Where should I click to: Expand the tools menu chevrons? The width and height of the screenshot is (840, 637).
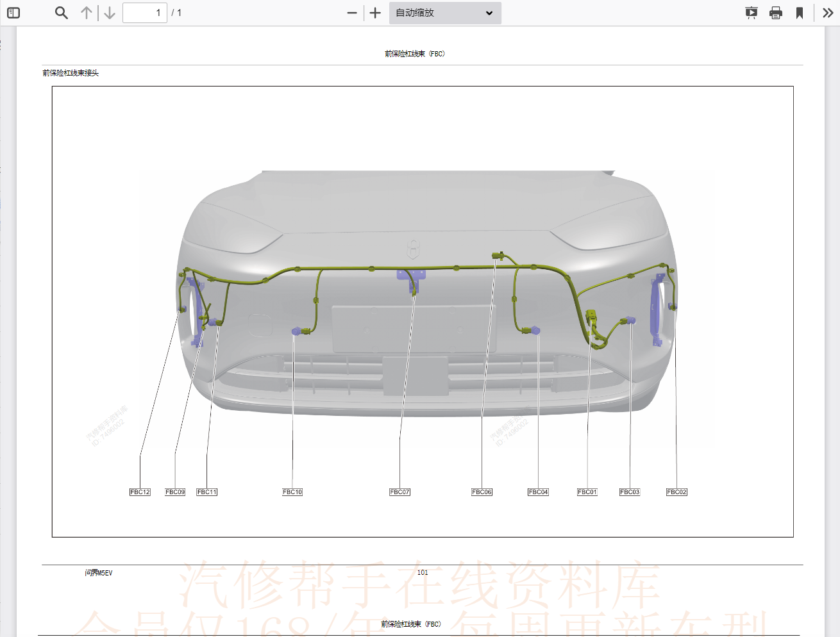coord(828,13)
